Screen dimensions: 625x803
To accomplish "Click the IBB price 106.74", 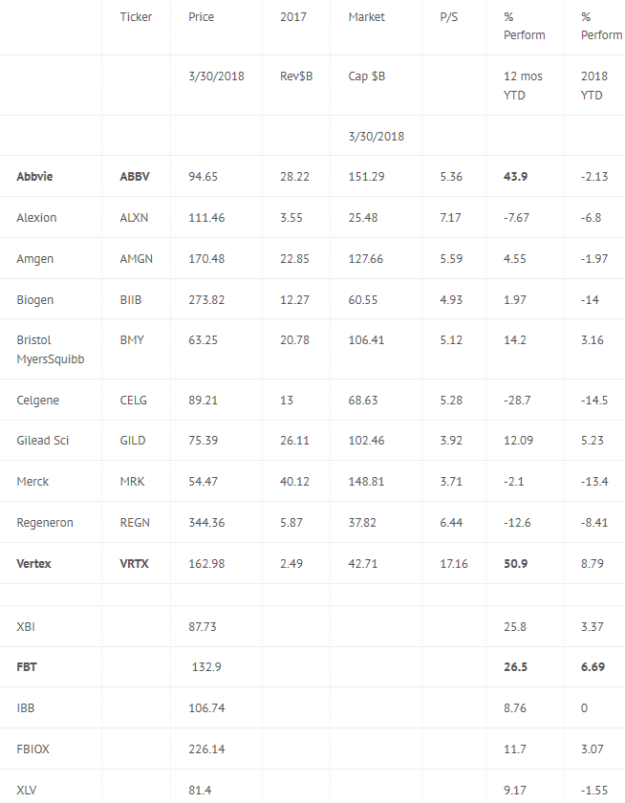I will click(x=206, y=707).
